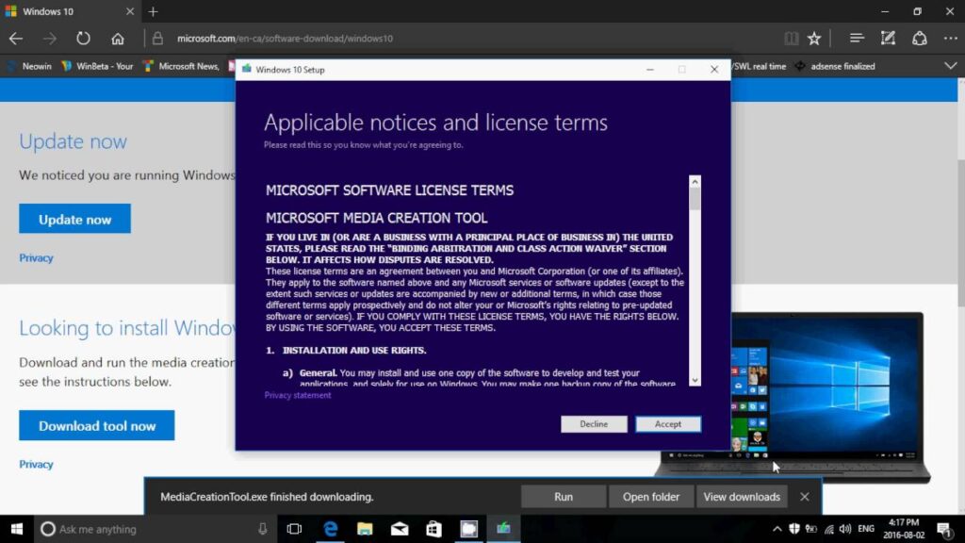Open a new tab in Edge

(154, 11)
